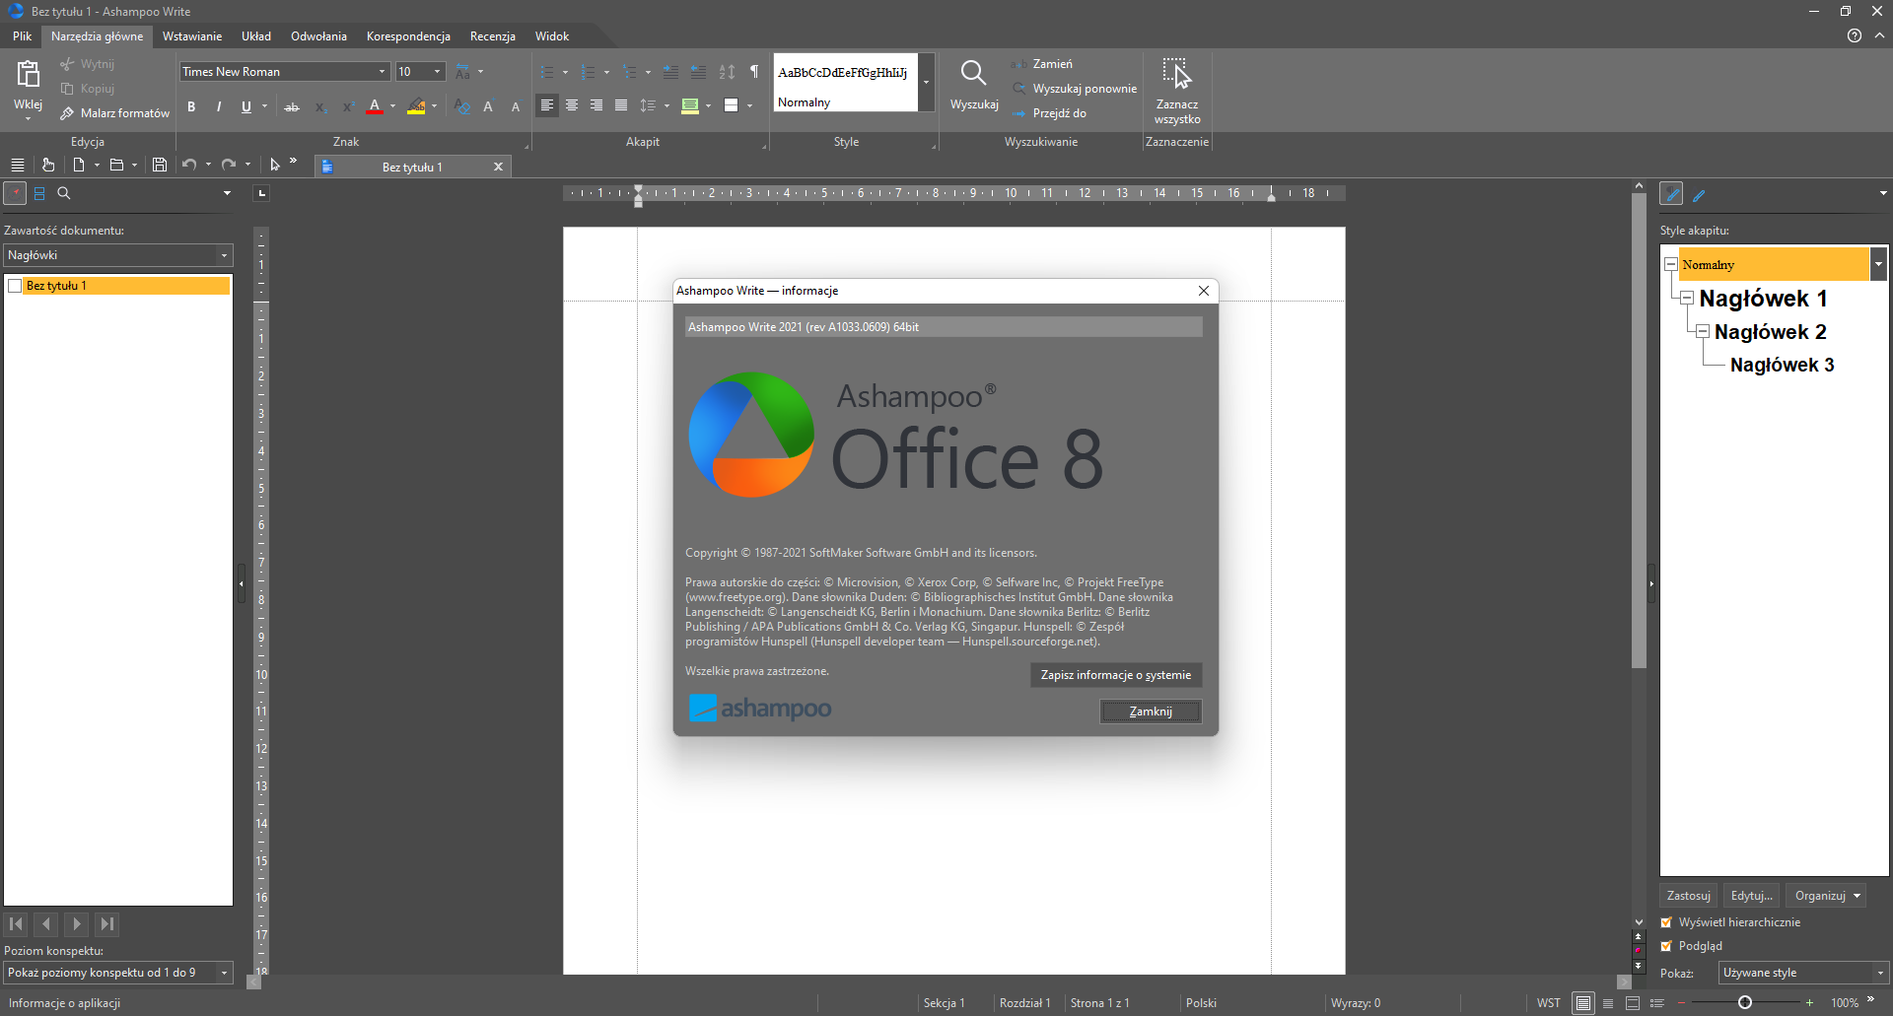Increase font size with the larger A icon
This screenshot has width=1893, height=1016.
[x=488, y=106]
